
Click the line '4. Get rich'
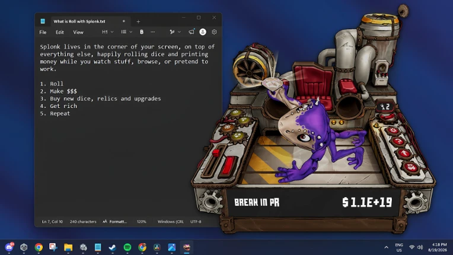point(59,106)
